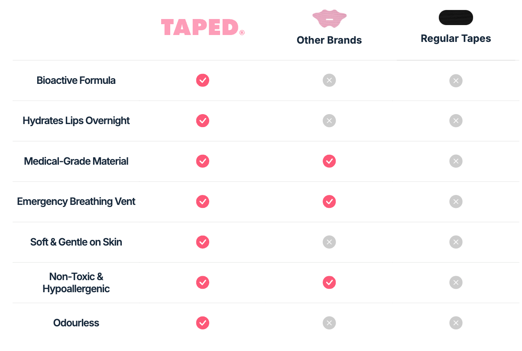The width and height of the screenshot is (522, 351).
Task: Click Other Brands checkmark for Medical-Grade Material
Action: pyautogui.click(x=329, y=161)
